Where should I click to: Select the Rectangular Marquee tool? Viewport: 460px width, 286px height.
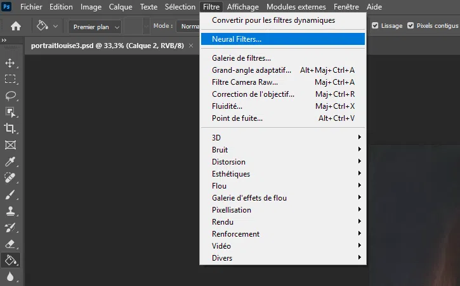tap(10, 79)
